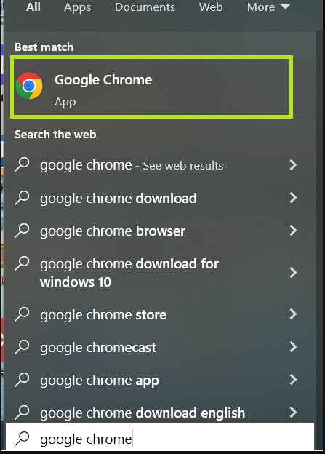Select the All tab
325x454 pixels.
click(33, 7)
